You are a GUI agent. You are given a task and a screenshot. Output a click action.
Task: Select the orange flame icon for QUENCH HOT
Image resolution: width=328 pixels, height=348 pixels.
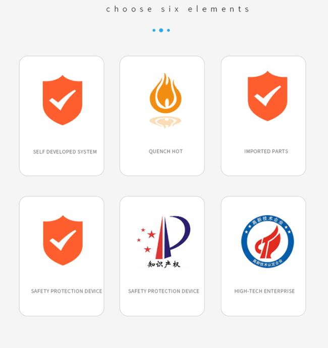tap(166, 93)
